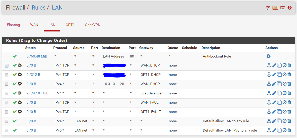Open the firewall log list icon

click(283, 8)
